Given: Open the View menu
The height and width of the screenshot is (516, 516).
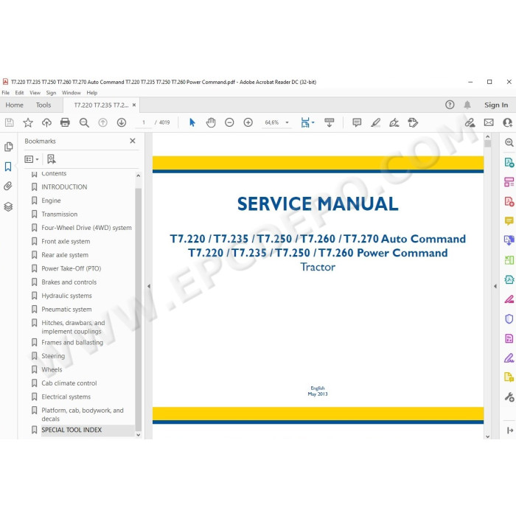Looking at the screenshot, I should pos(35,93).
